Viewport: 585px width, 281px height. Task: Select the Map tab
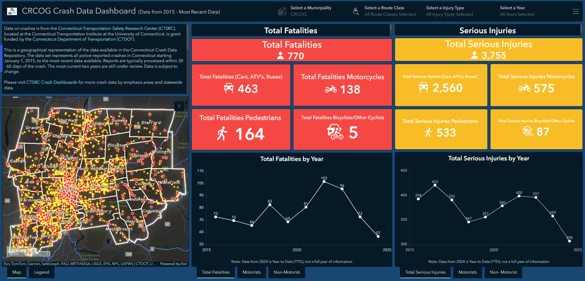click(17, 272)
